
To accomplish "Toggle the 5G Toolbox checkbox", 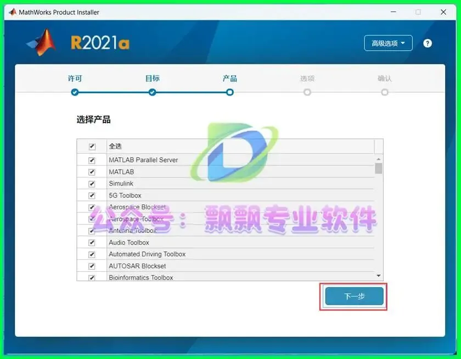I will (92, 195).
